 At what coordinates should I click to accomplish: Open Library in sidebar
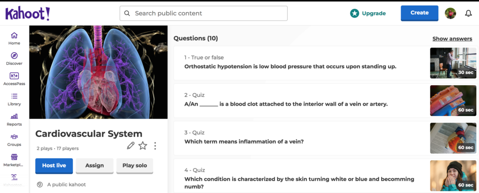[x=14, y=100]
